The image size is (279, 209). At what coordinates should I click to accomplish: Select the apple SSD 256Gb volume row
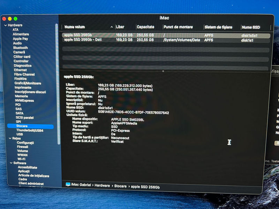[166, 35]
